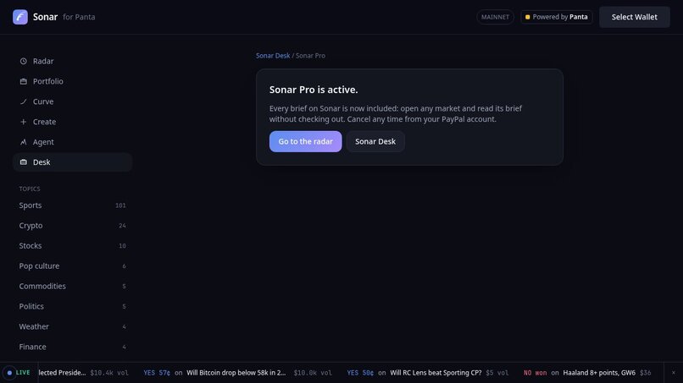Close the live ticker bar
Screen dimensions: 683x383
(674, 373)
